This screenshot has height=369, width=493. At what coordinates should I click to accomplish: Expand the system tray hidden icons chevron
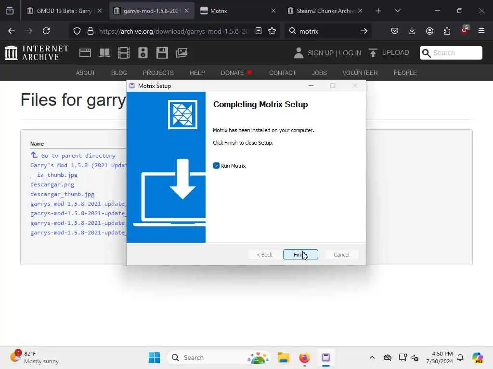pyautogui.click(x=372, y=357)
